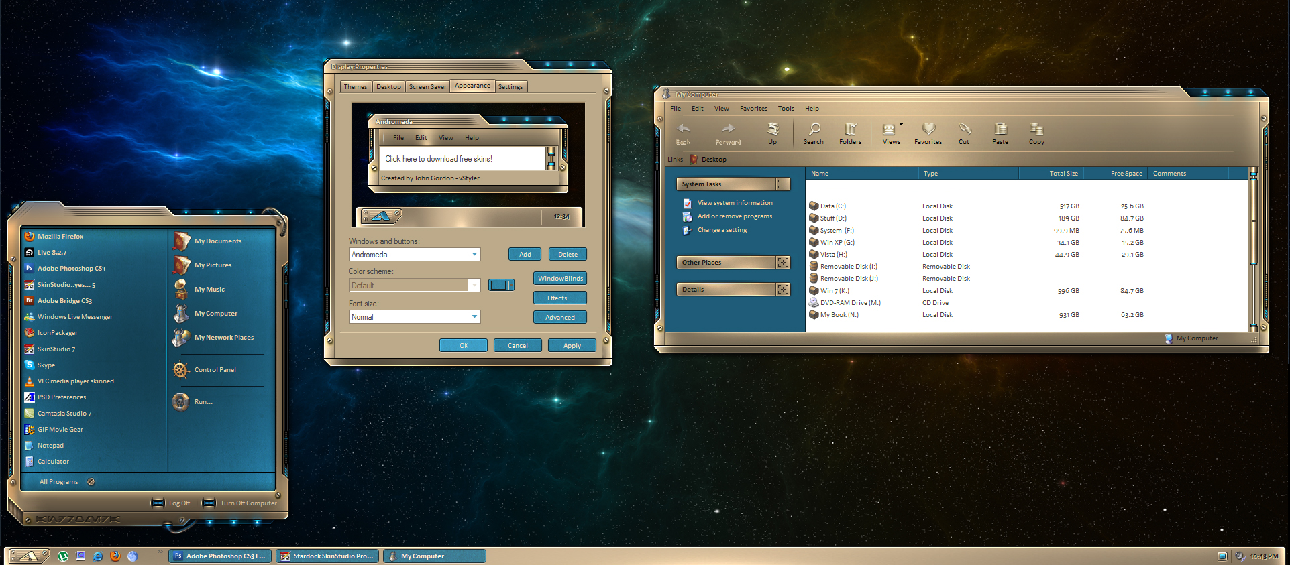Click OK in Display Properties
This screenshot has height=565, width=1290.
click(x=464, y=345)
